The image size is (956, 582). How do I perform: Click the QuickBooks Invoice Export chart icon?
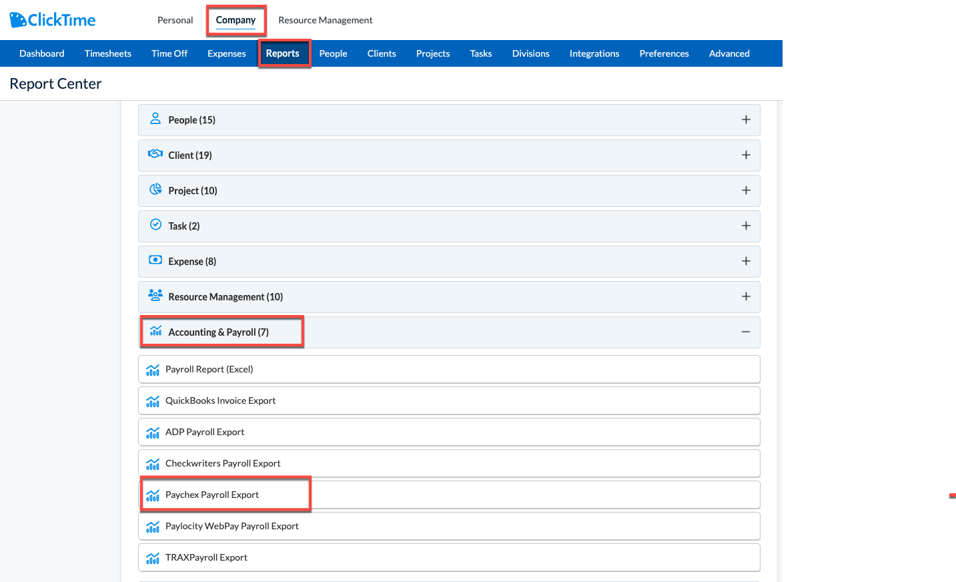pos(153,401)
